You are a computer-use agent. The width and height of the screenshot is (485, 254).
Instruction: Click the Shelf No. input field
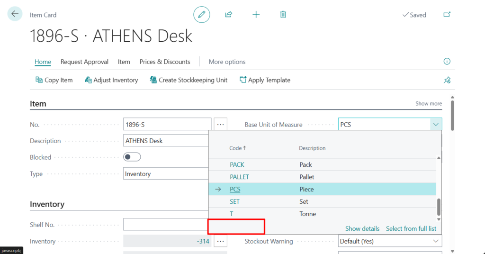[x=167, y=225]
